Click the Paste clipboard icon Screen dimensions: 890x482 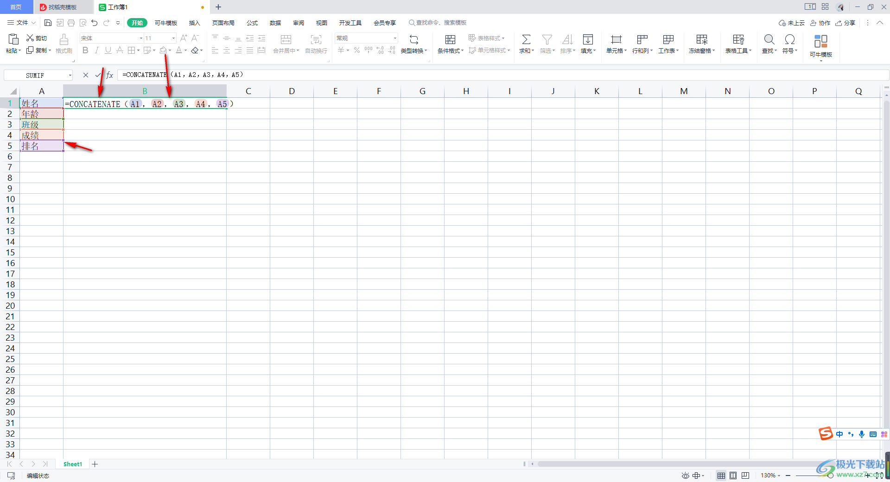(13, 39)
